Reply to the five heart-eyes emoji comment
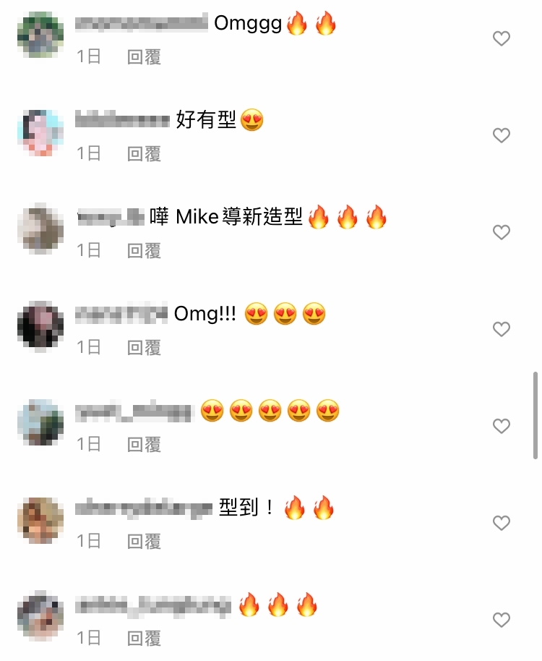 tap(144, 445)
